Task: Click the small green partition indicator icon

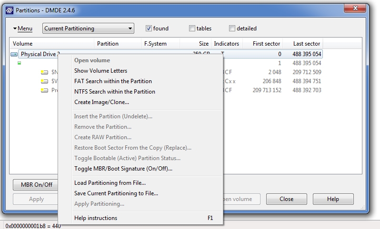Action: click(x=20, y=63)
